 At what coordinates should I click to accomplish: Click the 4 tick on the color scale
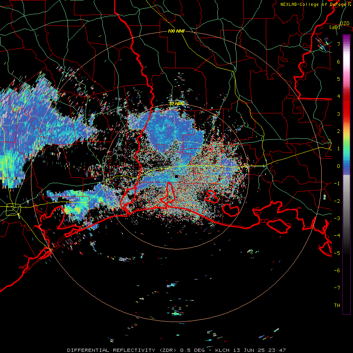(x=338, y=96)
